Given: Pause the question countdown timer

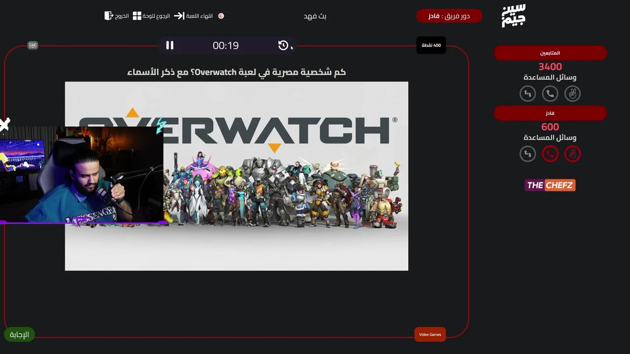Looking at the screenshot, I should (170, 45).
